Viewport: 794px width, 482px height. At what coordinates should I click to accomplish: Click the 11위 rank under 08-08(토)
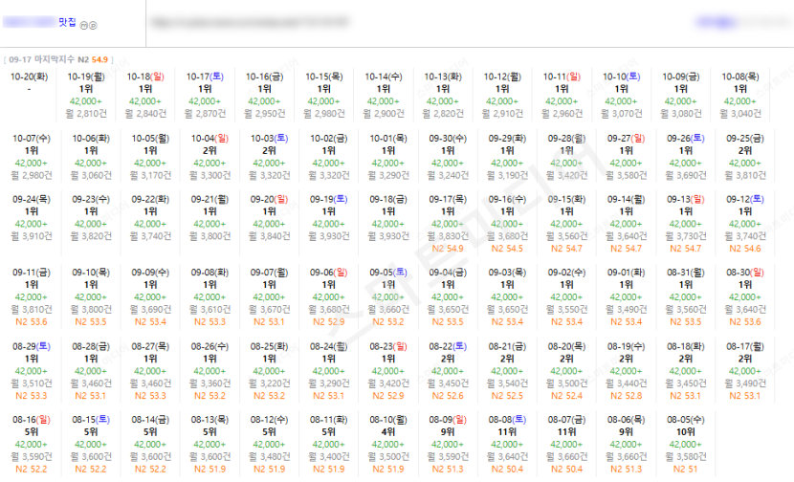507,432
